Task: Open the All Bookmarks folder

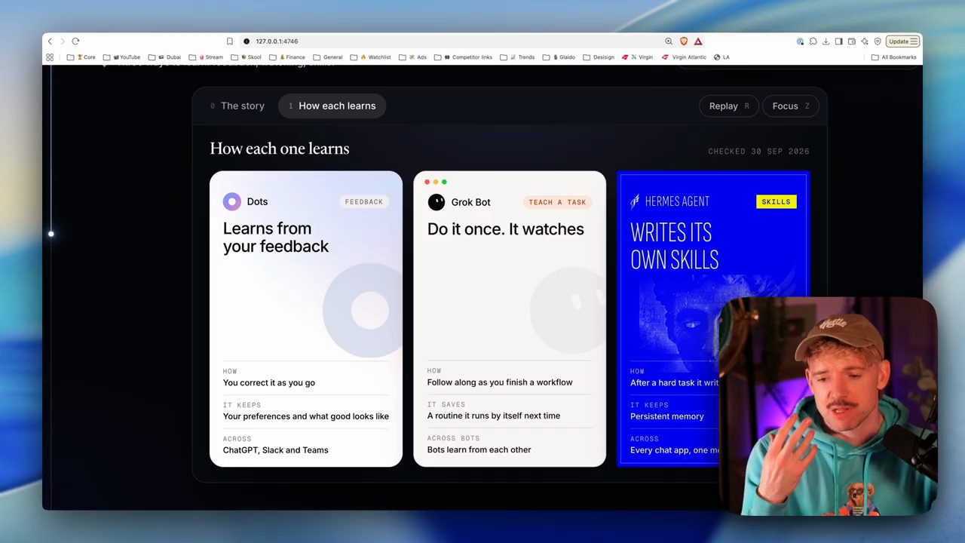Action: point(894,57)
